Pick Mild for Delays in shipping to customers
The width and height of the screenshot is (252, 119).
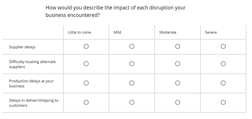click(x=132, y=102)
